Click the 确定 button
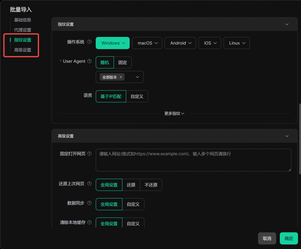Screen dimensions: 301x249 coord(289,238)
